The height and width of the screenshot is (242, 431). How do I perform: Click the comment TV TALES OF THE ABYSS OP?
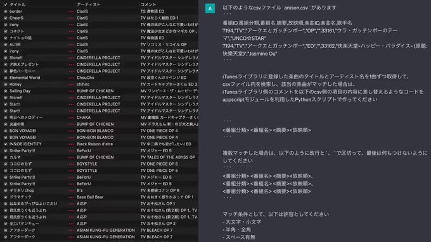pos(168,157)
